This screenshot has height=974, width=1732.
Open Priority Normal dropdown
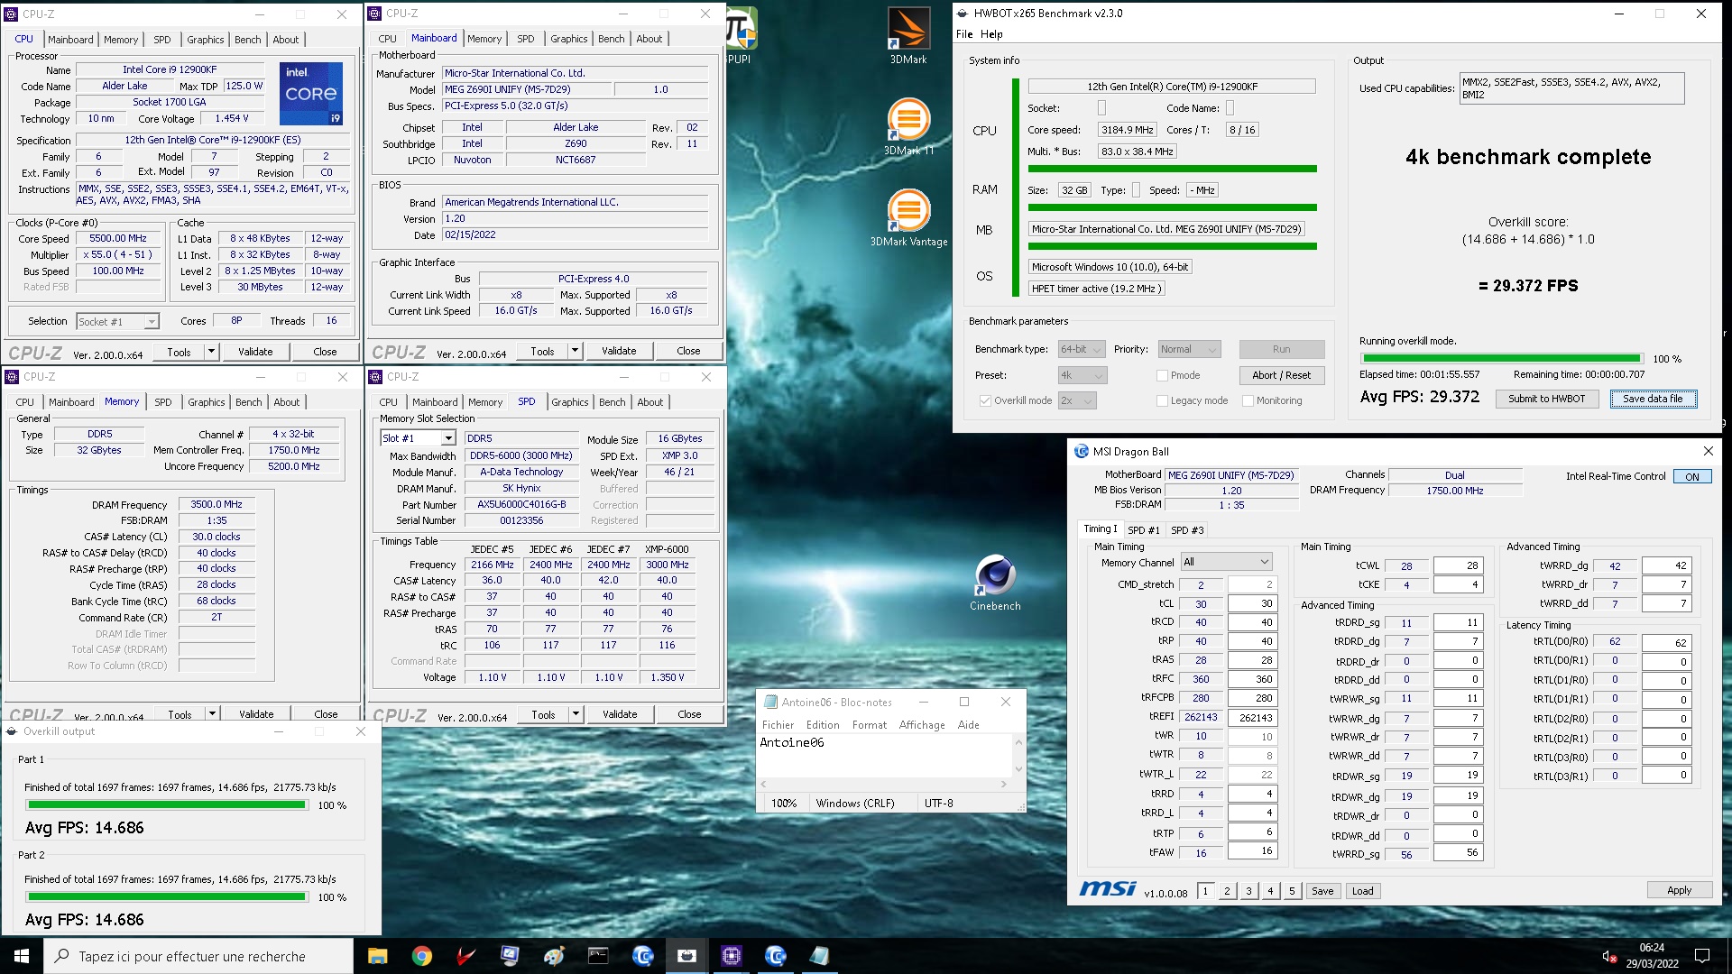point(1189,349)
